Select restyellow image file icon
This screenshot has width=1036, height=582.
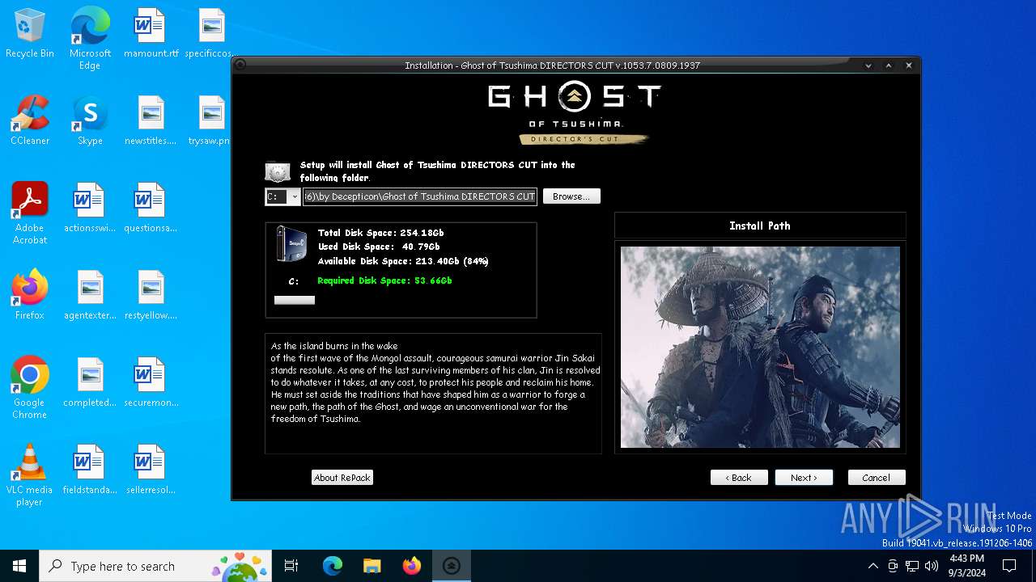[151, 296]
